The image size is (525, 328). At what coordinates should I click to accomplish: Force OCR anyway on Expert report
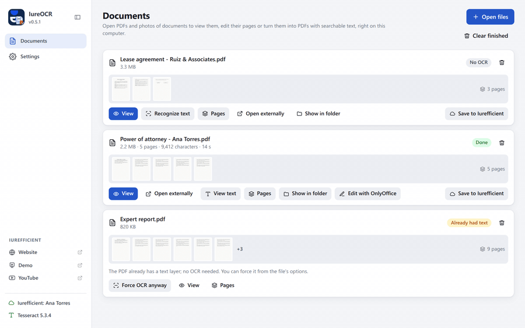(x=140, y=285)
